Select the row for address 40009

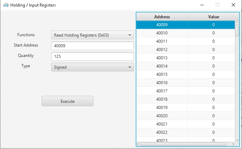click(186, 25)
